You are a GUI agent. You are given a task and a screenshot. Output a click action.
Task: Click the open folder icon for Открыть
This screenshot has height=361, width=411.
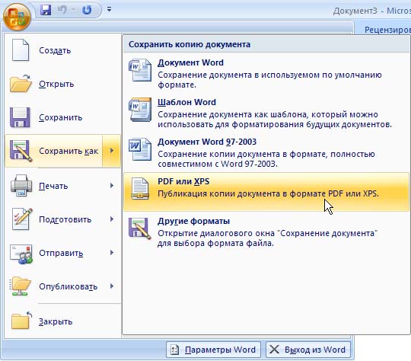(21, 84)
